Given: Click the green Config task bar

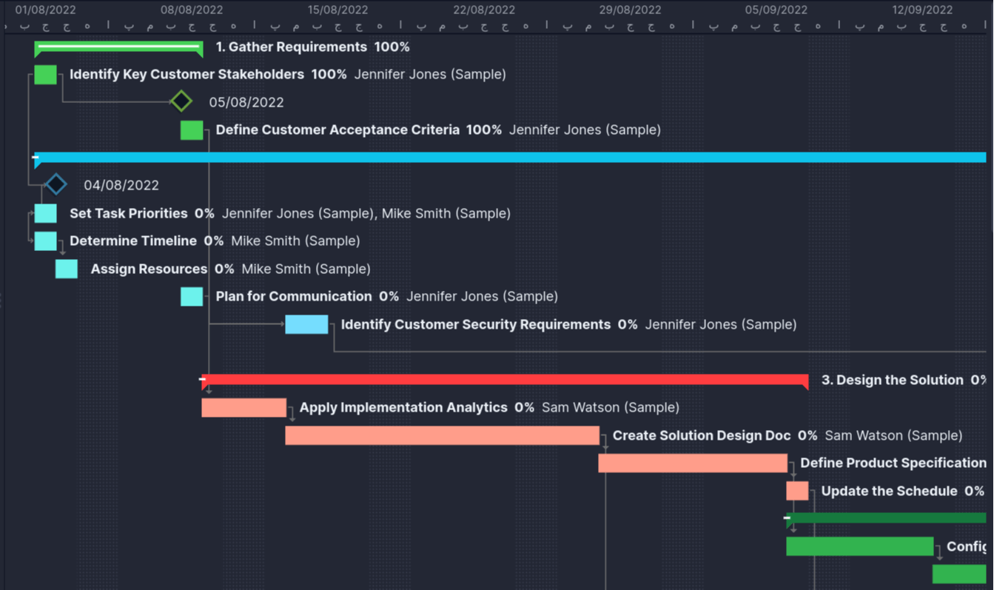Looking at the screenshot, I should [860, 546].
